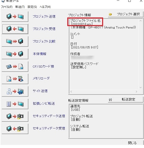Click the Security Data Receive (セキュリティデータ受信) icon button

pyautogui.click(x=15, y=129)
